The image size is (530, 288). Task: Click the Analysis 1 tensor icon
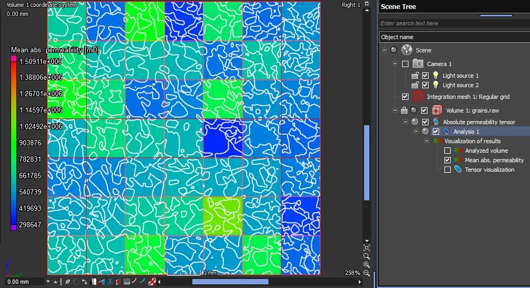click(447, 131)
